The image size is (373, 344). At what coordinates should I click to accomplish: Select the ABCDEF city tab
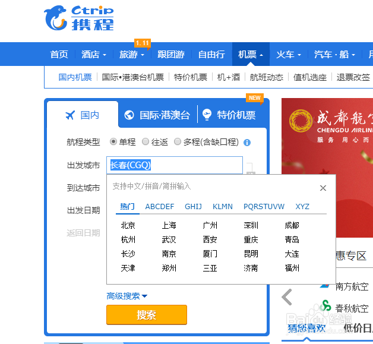point(160,207)
